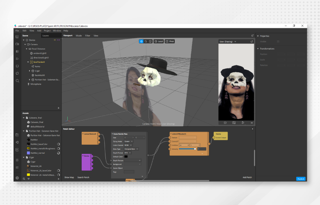
Task: Click the magnifier search icon in left sidebar
Action: point(17,81)
